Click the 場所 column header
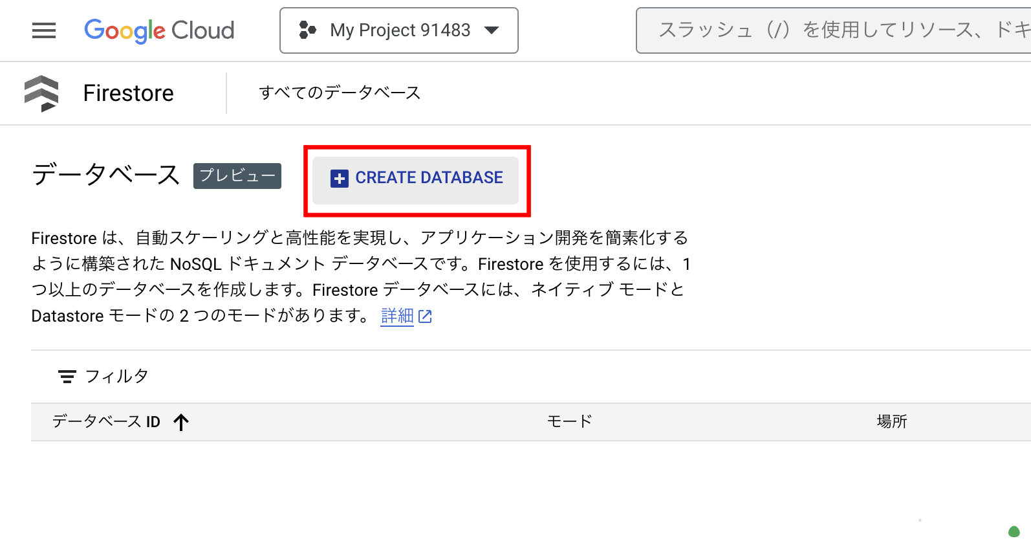Screen dimensions: 1031x554 tap(892, 421)
